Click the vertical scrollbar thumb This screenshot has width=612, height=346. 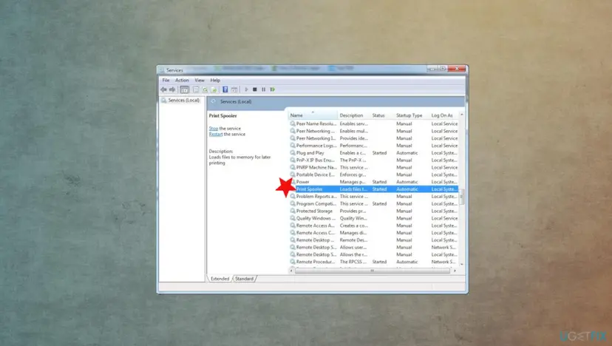(x=462, y=197)
